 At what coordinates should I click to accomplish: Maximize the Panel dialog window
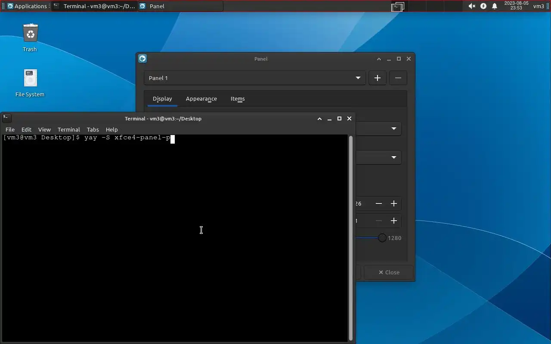click(399, 59)
